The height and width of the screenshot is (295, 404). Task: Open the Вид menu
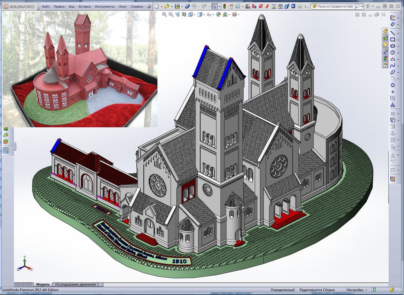pos(72,7)
